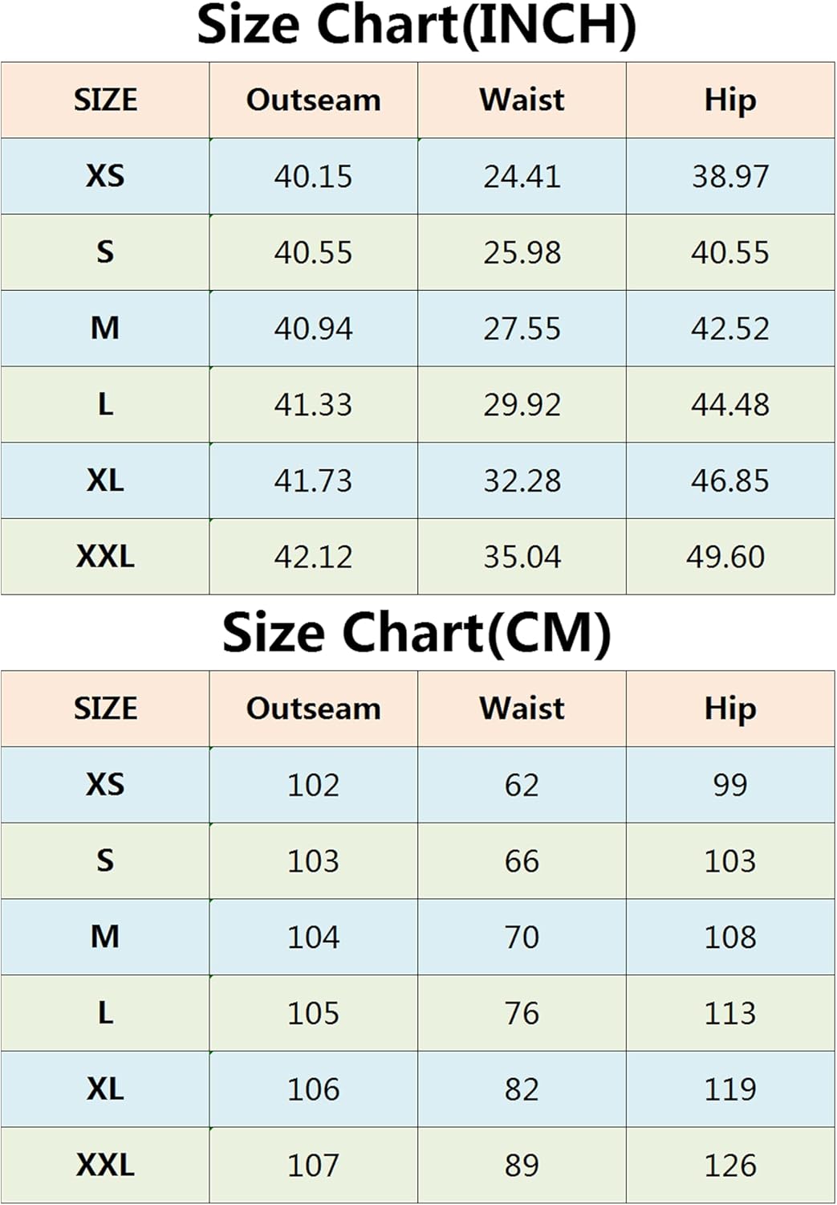Click the Size Chart(INCH) title
The height and width of the screenshot is (1205, 837).
pyautogui.click(x=416, y=26)
